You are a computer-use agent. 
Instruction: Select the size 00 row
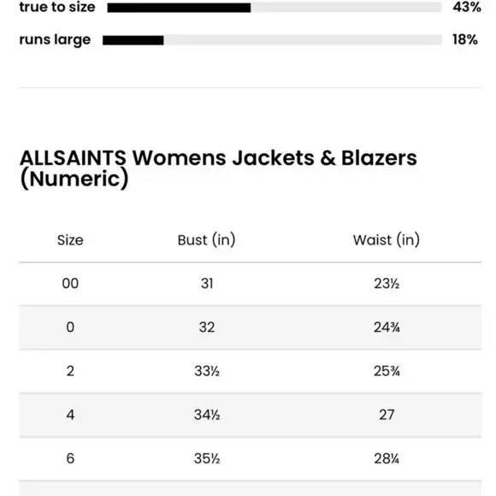coord(251,284)
